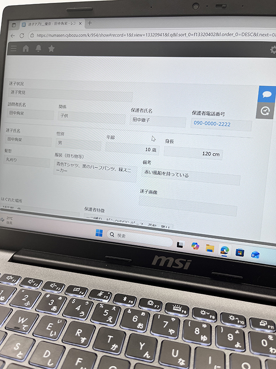
Task: Open a new browser tab
Action: 90,23
